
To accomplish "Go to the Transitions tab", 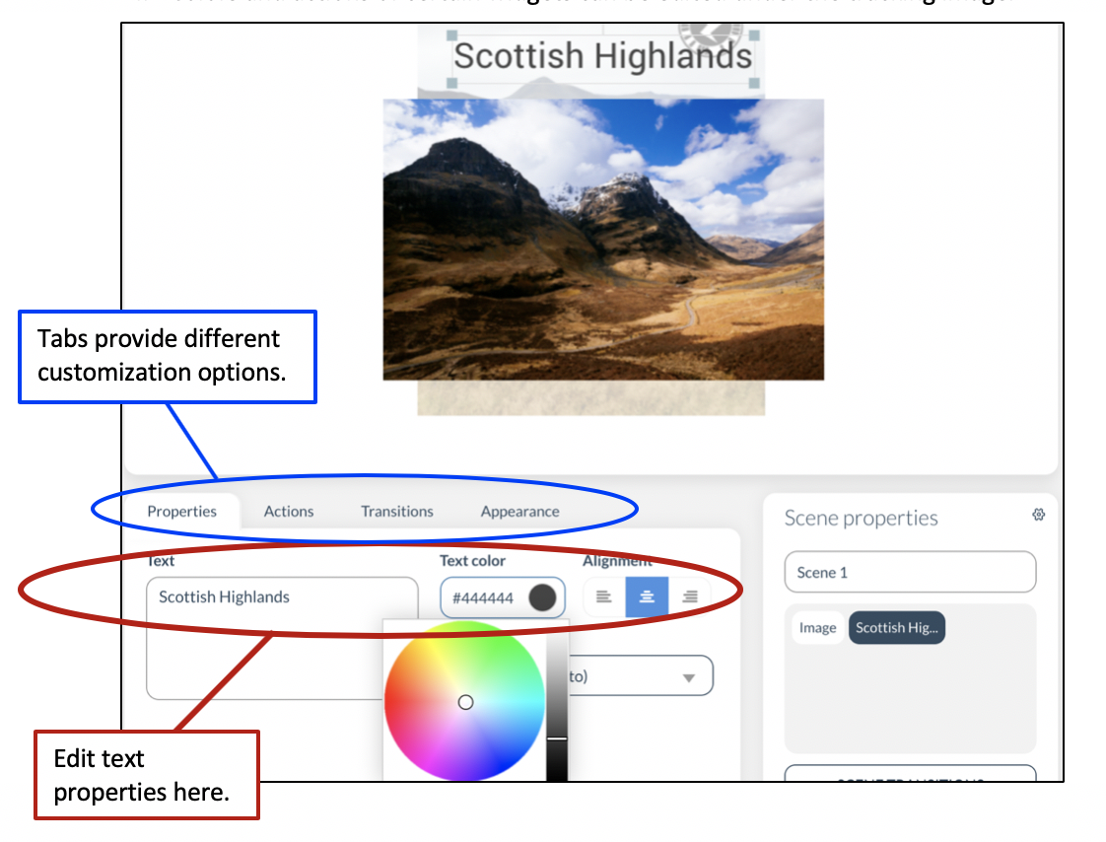I will coord(396,511).
